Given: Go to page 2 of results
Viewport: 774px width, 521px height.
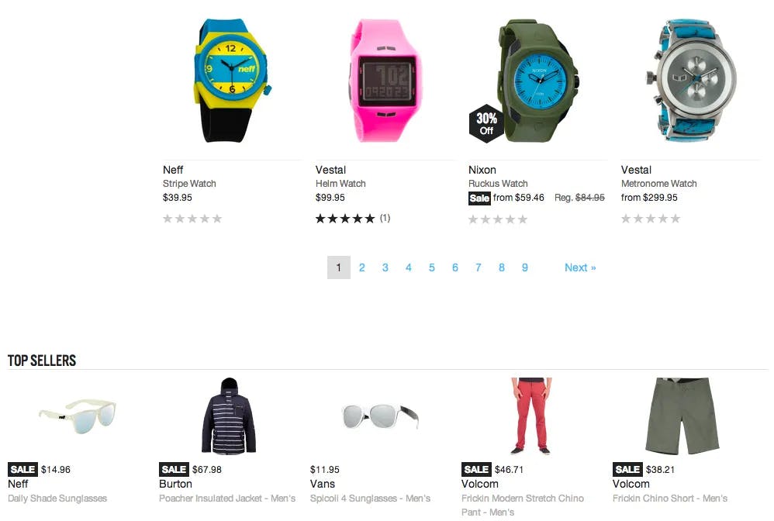Looking at the screenshot, I should (362, 267).
